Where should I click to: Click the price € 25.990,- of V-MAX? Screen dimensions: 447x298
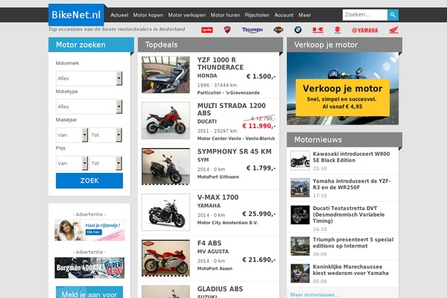[259, 214]
